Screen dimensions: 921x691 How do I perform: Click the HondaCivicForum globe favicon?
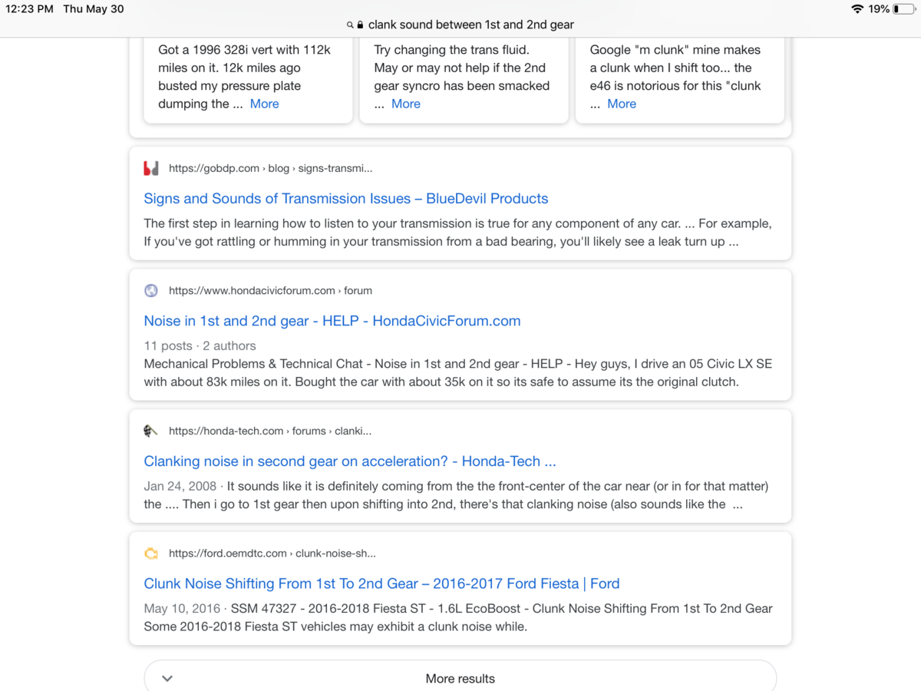[x=151, y=291]
